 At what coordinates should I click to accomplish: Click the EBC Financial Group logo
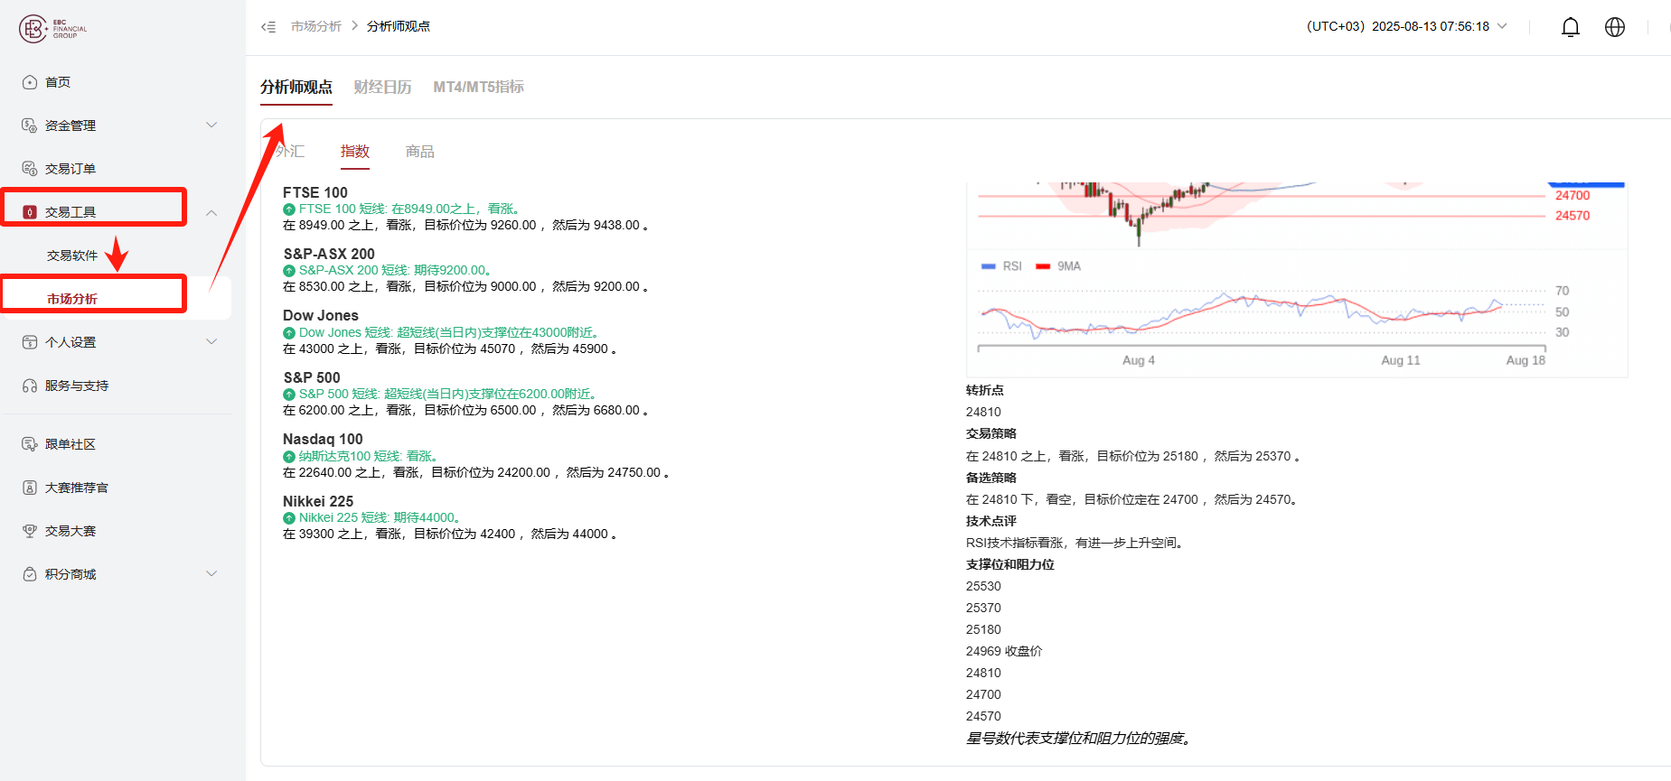click(x=52, y=29)
